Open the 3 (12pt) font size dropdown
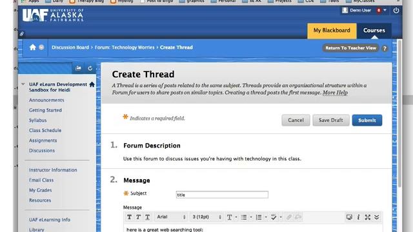This screenshot has width=413, height=232. (206, 217)
